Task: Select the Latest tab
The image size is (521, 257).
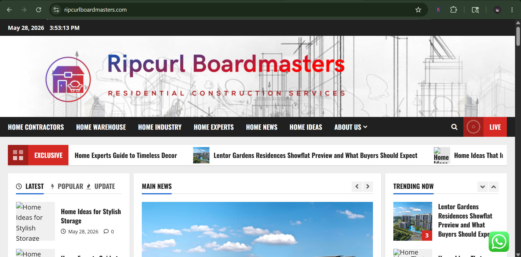Action: coord(30,186)
